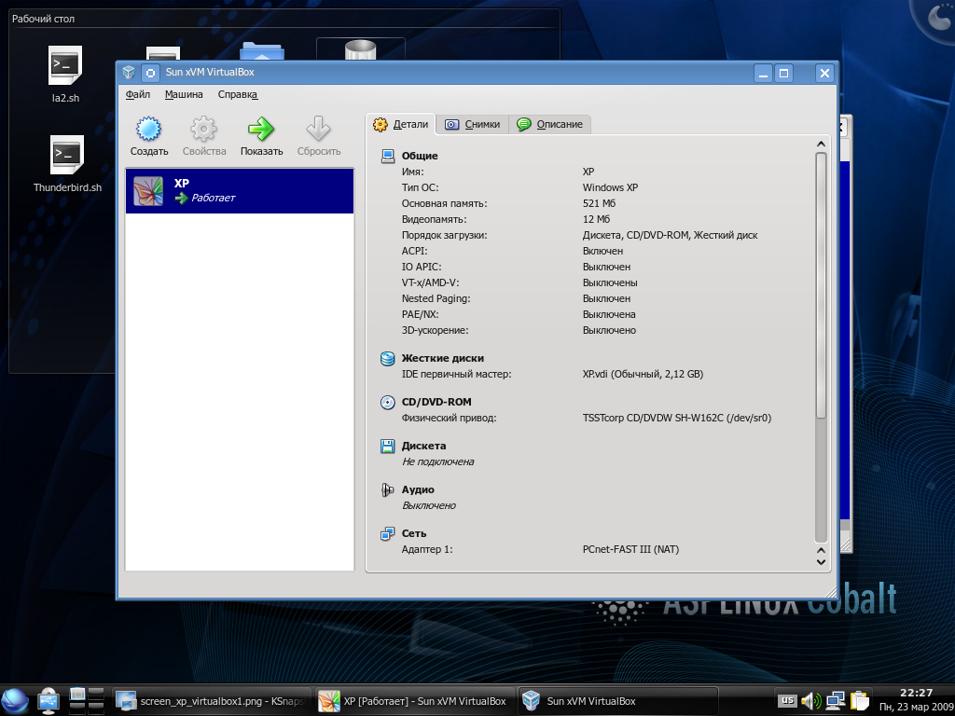Click the Порядок загрузки label
955x716 pixels.
(x=444, y=235)
